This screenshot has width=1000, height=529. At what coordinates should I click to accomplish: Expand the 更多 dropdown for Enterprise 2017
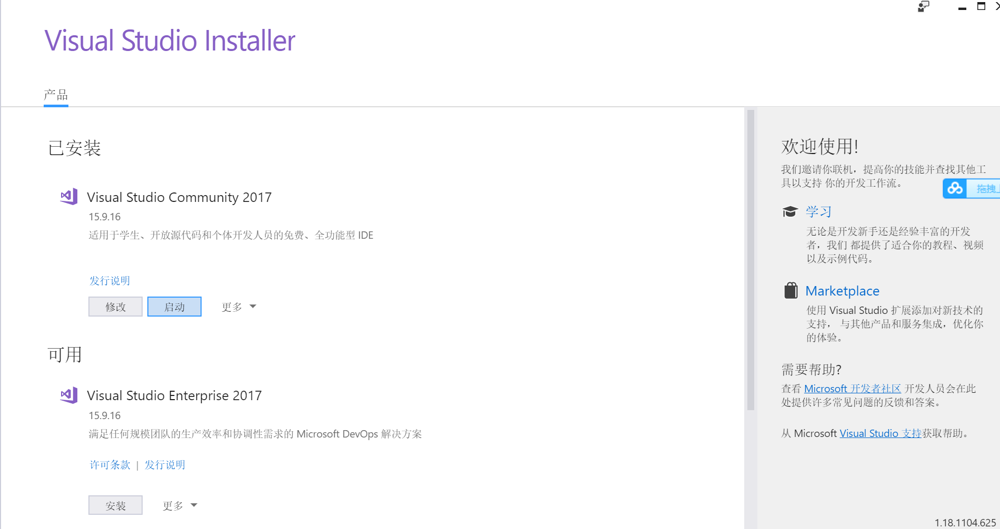[x=179, y=505]
